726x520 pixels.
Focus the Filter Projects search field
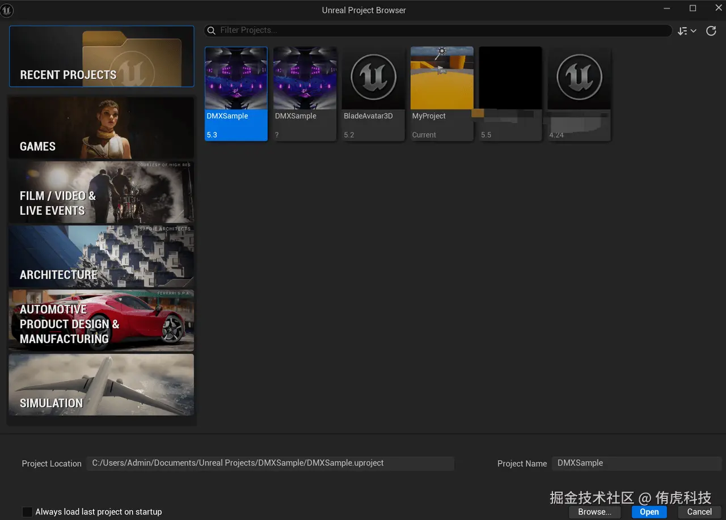coord(438,30)
